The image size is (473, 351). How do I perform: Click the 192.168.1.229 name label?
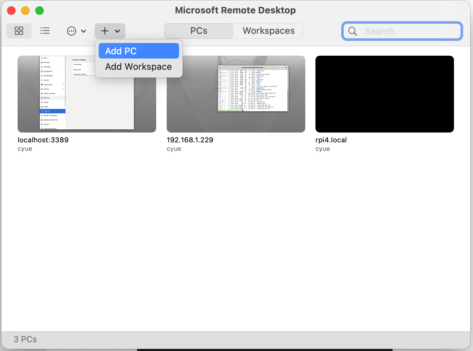(x=190, y=140)
